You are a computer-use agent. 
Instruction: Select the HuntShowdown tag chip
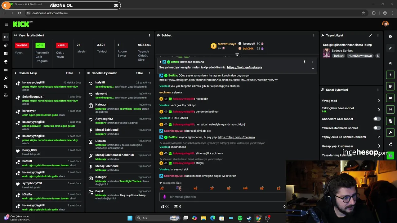click(360, 56)
